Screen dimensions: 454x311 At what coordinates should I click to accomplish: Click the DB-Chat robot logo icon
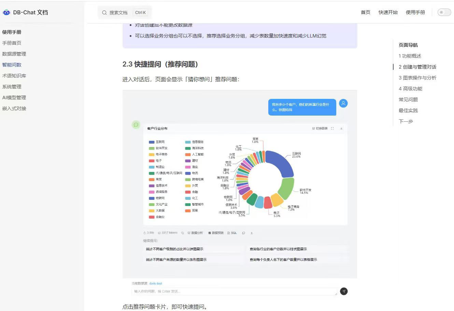(6, 13)
